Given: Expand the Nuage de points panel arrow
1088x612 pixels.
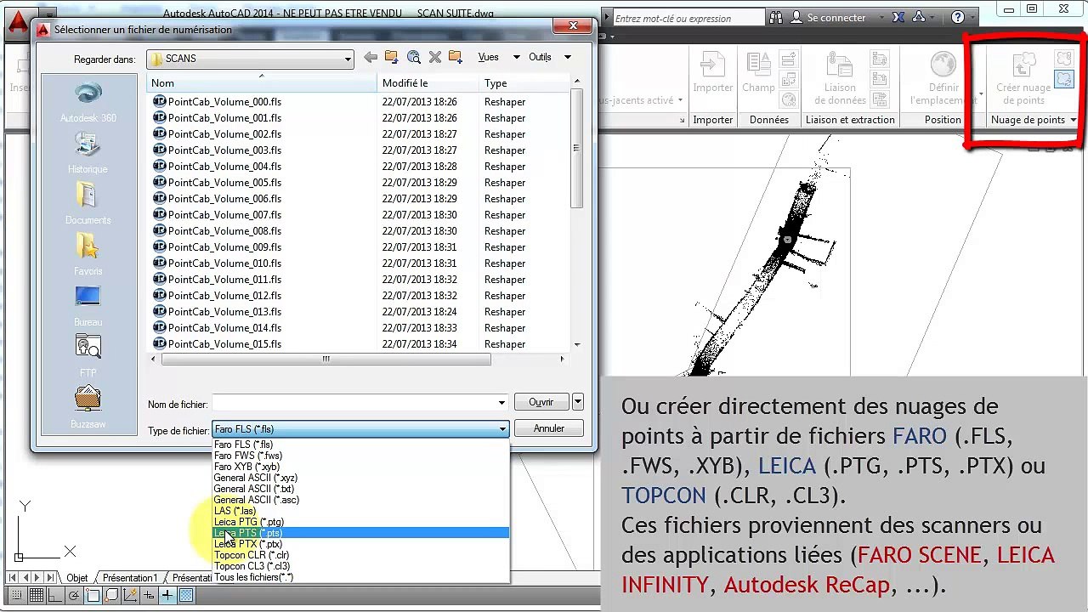Looking at the screenshot, I should tap(1074, 120).
